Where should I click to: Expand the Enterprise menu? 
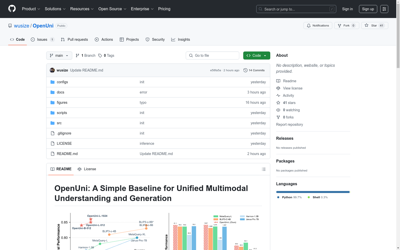click(x=142, y=9)
